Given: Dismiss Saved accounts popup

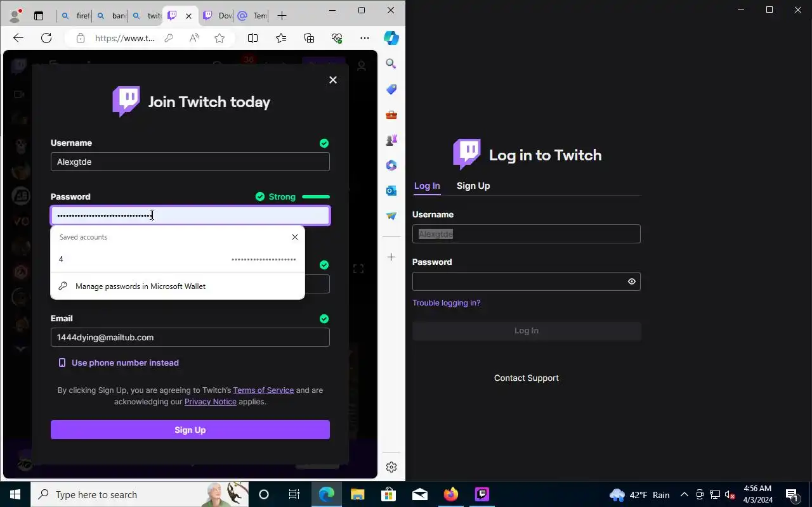Looking at the screenshot, I should (x=295, y=237).
